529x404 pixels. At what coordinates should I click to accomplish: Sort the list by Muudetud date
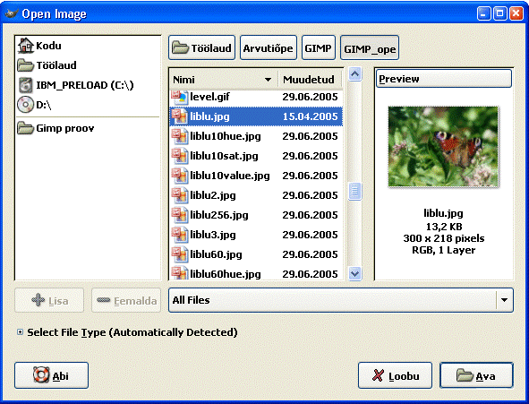pyautogui.click(x=310, y=80)
